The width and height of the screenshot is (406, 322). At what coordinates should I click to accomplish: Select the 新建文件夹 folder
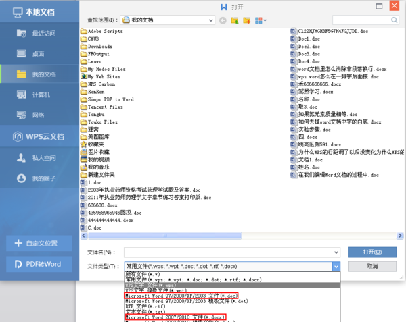point(97,175)
